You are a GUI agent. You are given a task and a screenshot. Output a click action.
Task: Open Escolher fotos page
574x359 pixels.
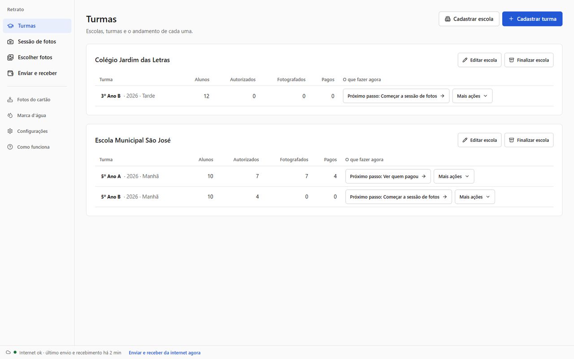coord(37,57)
